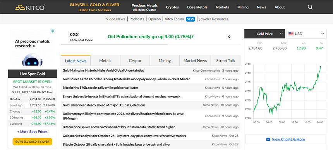Click the plus icon beside View Charts

268,139
